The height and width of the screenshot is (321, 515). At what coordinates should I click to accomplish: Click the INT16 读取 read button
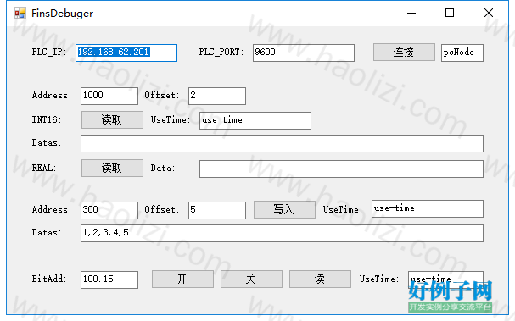click(112, 119)
